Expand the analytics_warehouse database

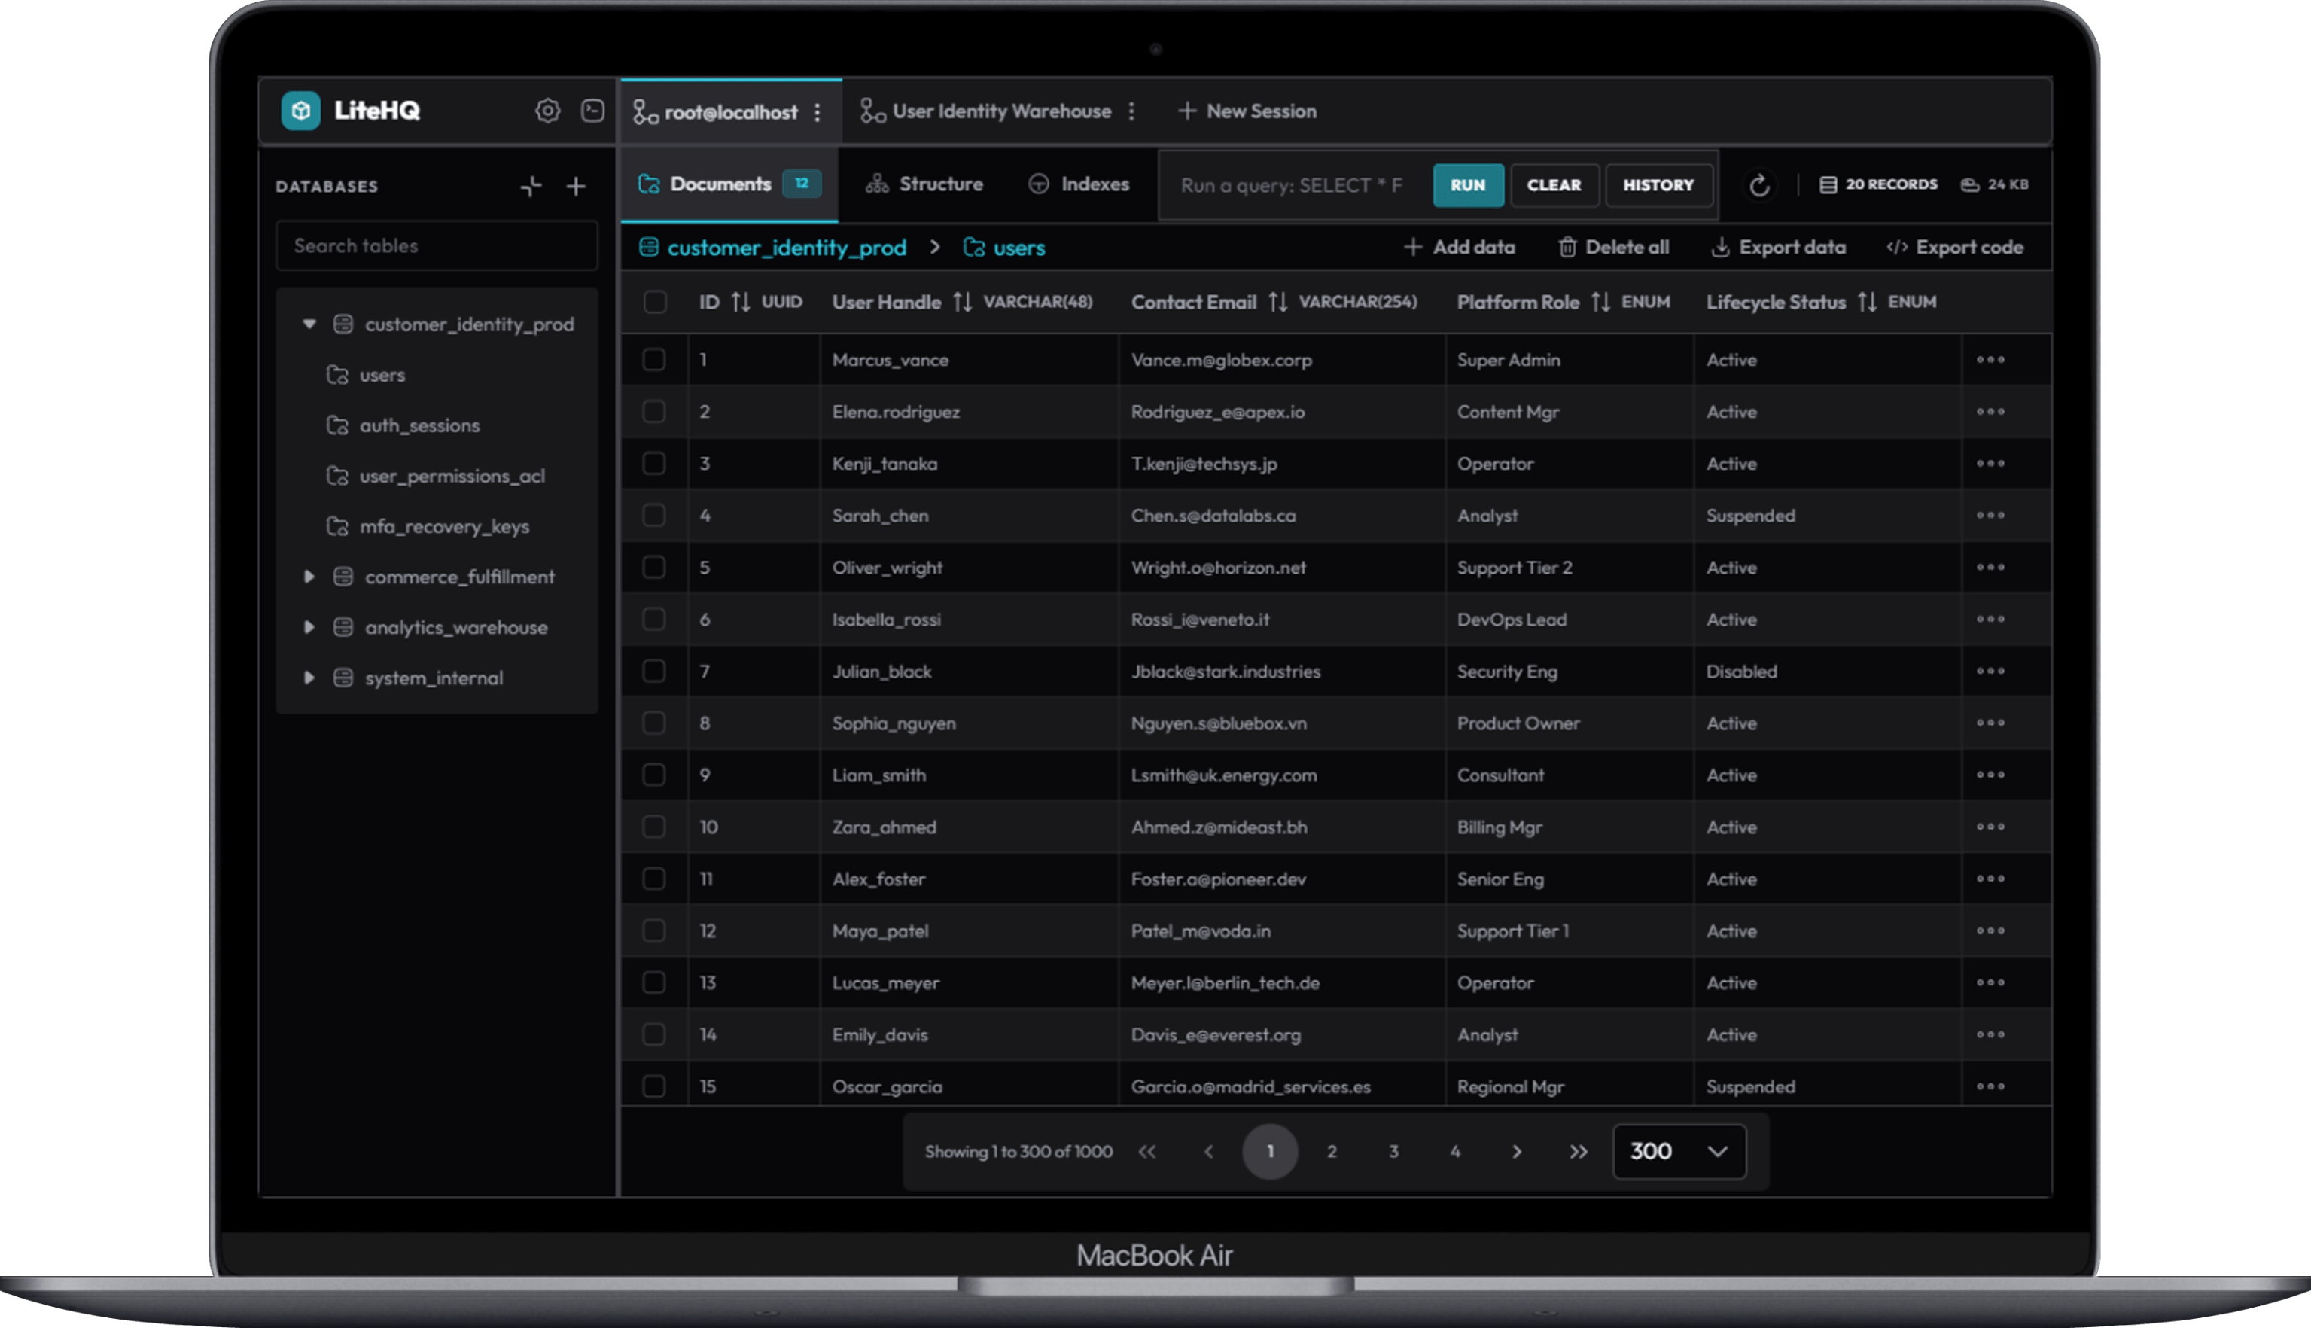coord(309,628)
